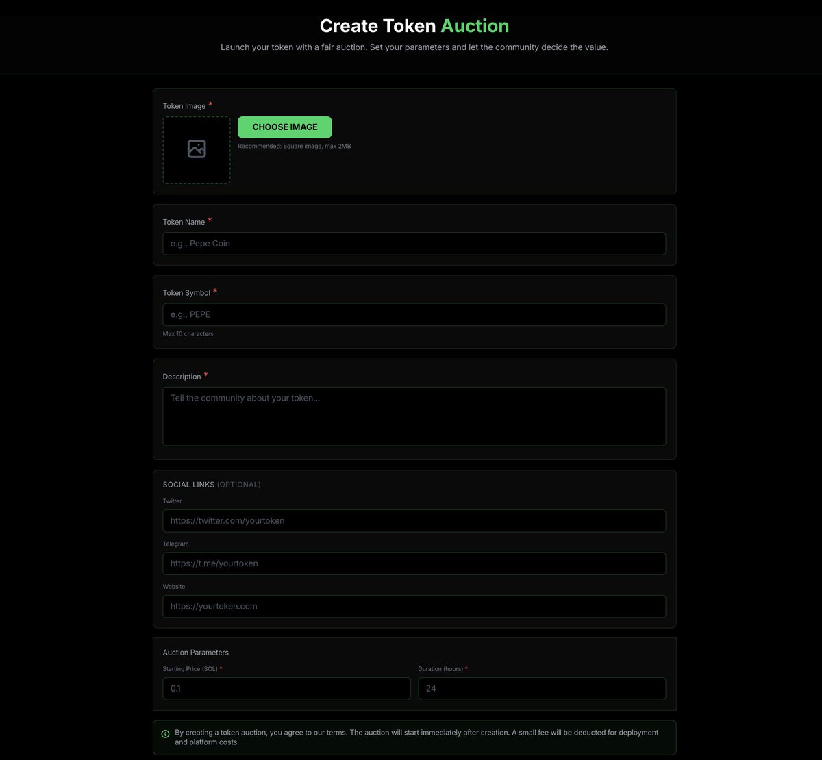
Task: Click the CHOOSE IMAGE button
Action: (x=284, y=127)
